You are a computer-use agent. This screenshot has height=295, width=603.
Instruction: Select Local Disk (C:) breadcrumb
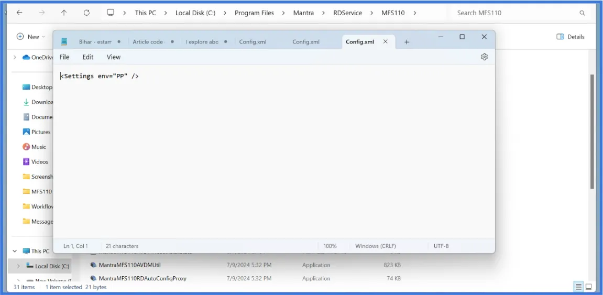click(x=195, y=13)
